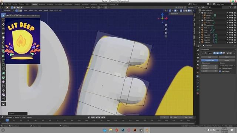Open the Smooth, keep corners UV dropdown
This screenshot has height=133, width=237.
point(227,66)
